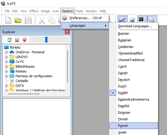167x135 pixels.
Task: Select French language
Action: point(134,126)
